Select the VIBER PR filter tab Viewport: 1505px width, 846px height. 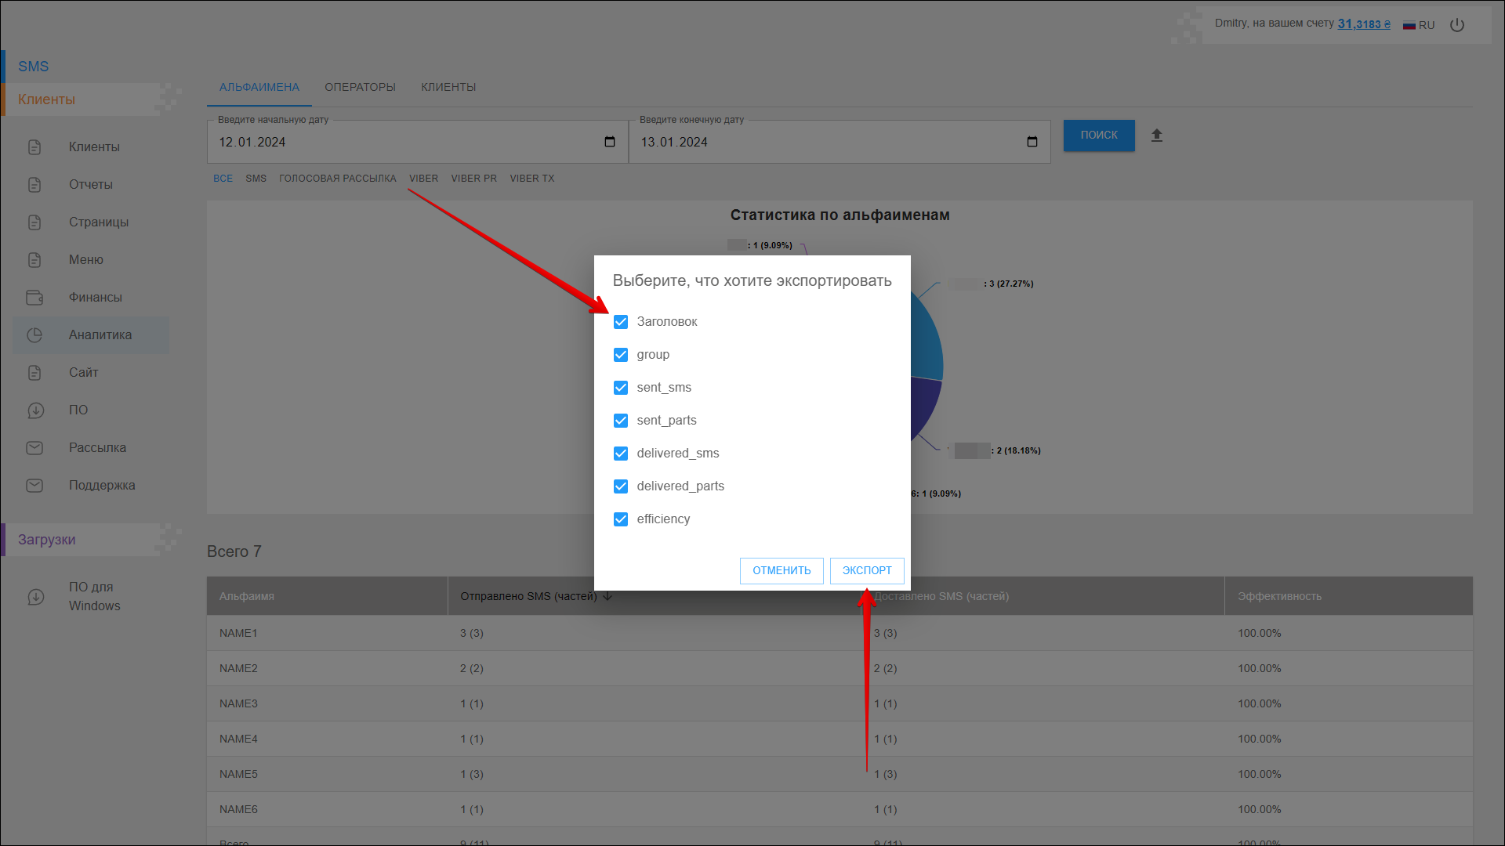tap(473, 179)
